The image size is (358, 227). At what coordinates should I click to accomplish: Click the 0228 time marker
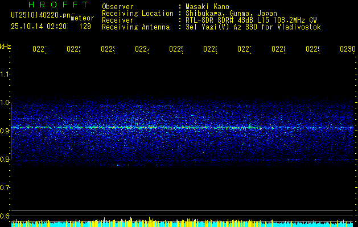[278, 49]
